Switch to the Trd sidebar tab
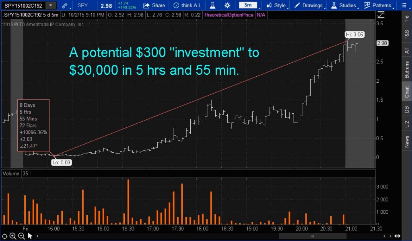Image resolution: width=412 pixels, height=241 pixels. pyautogui.click(x=407, y=18)
